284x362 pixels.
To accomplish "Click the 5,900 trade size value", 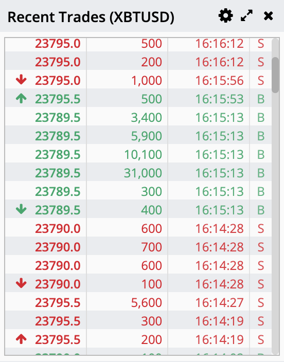I will (147, 136).
